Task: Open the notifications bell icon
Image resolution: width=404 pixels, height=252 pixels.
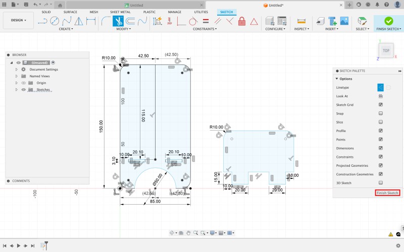Action: [377, 5]
